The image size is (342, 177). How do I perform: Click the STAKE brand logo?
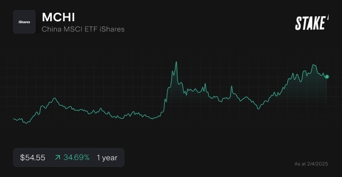click(x=310, y=23)
